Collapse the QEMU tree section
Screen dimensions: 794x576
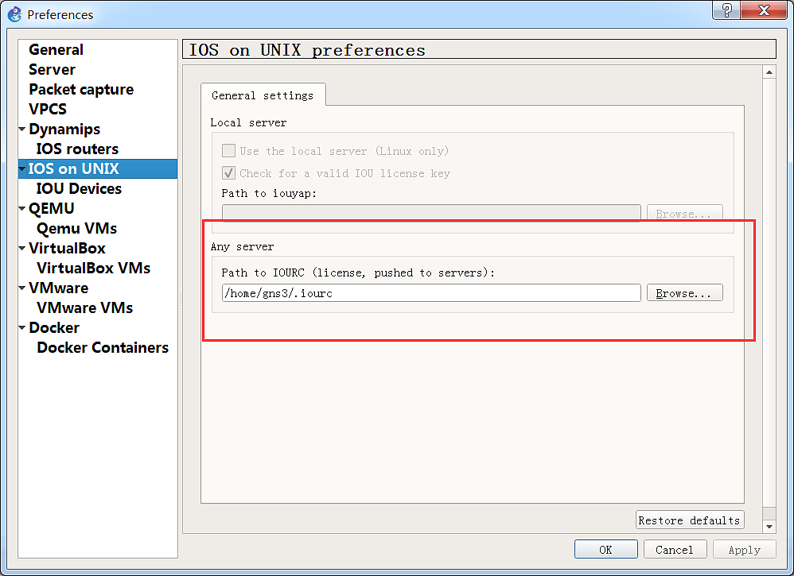(22, 209)
